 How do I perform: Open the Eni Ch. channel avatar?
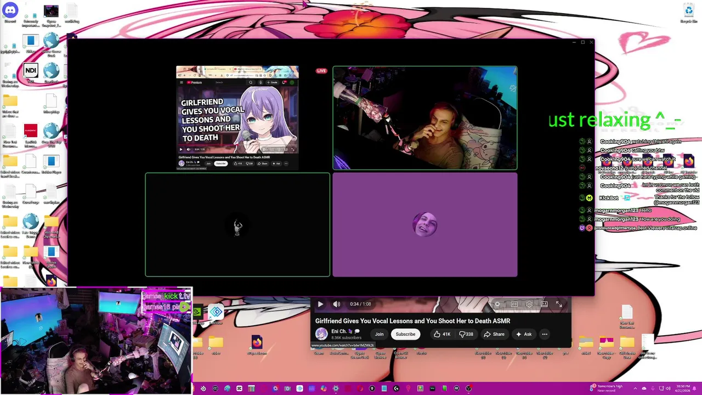coord(321,334)
